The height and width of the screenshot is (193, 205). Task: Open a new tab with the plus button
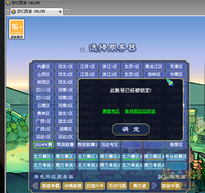[67, 11]
